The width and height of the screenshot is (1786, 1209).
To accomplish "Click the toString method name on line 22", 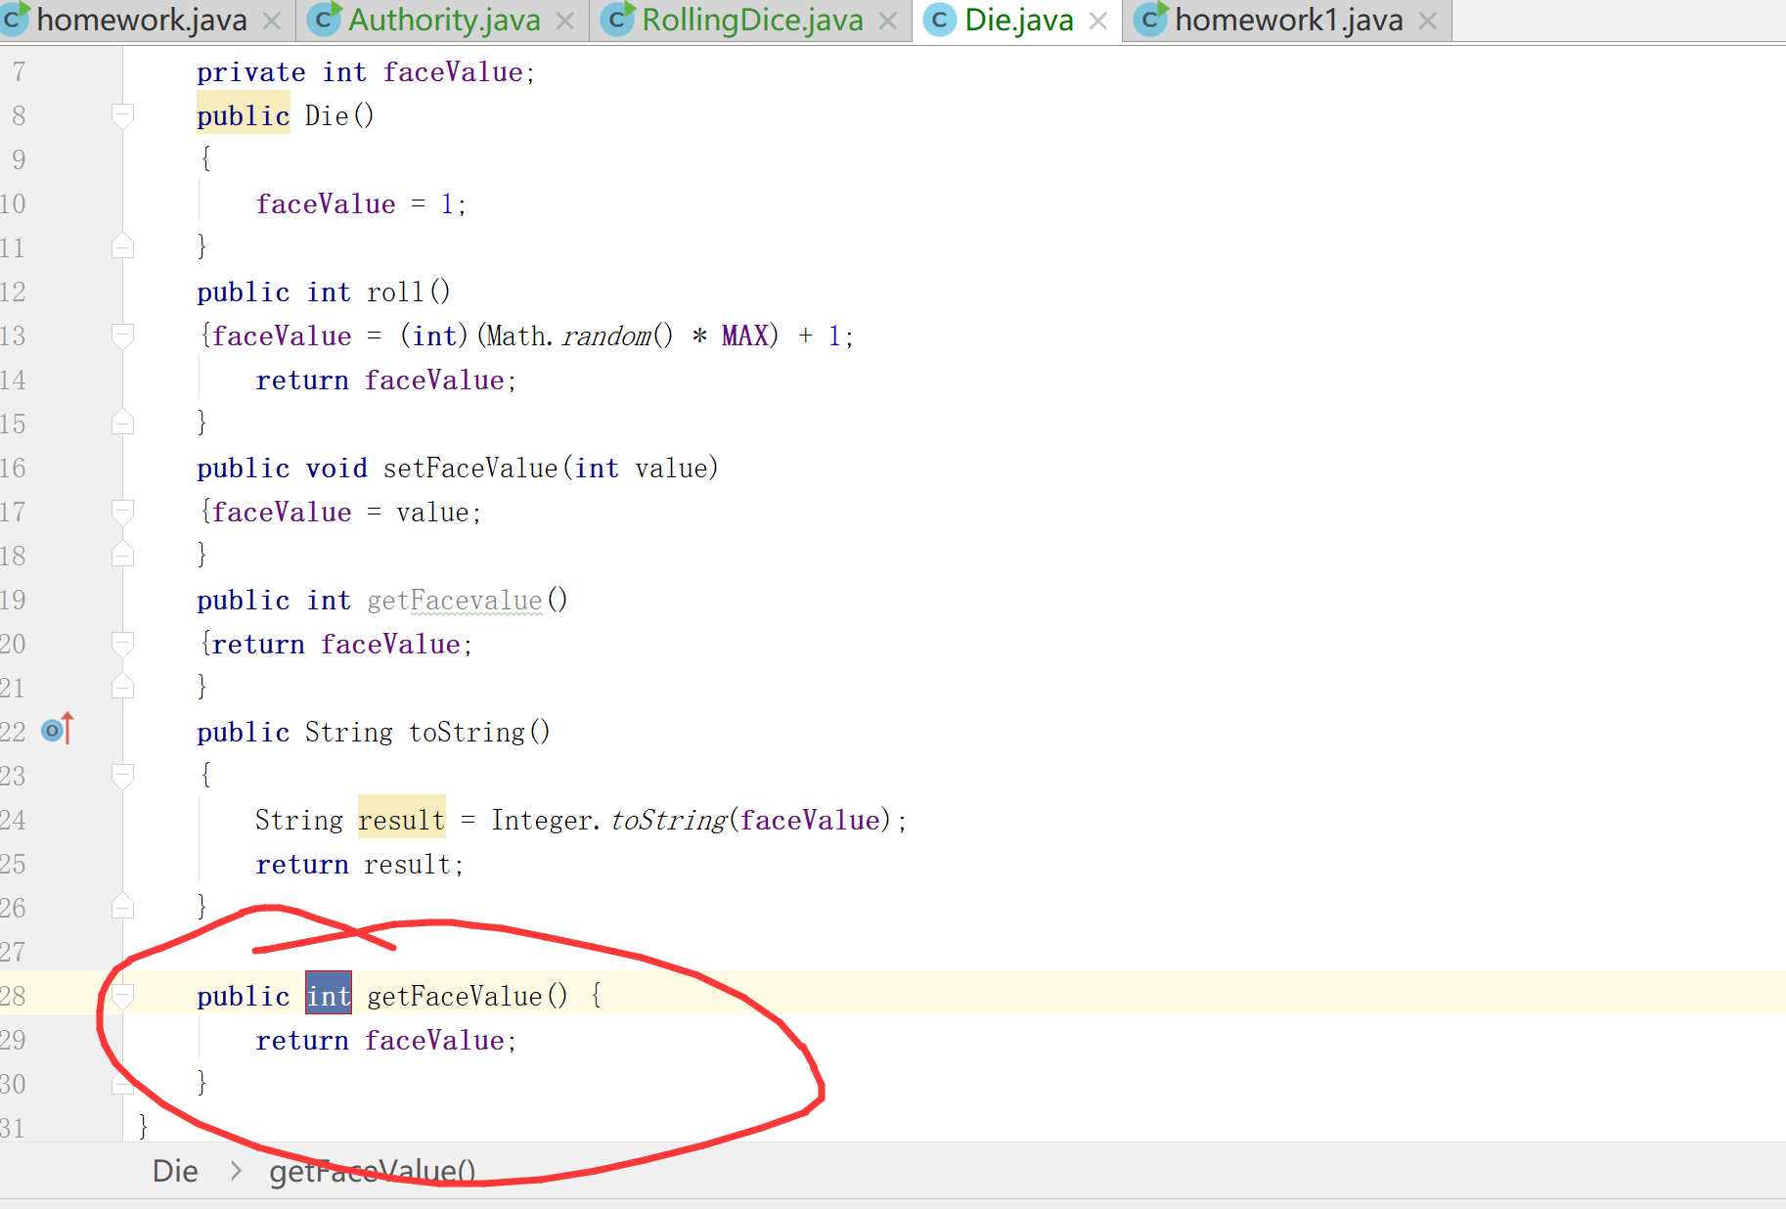I will [469, 732].
